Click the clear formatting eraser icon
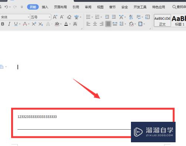 coord(69,17)
